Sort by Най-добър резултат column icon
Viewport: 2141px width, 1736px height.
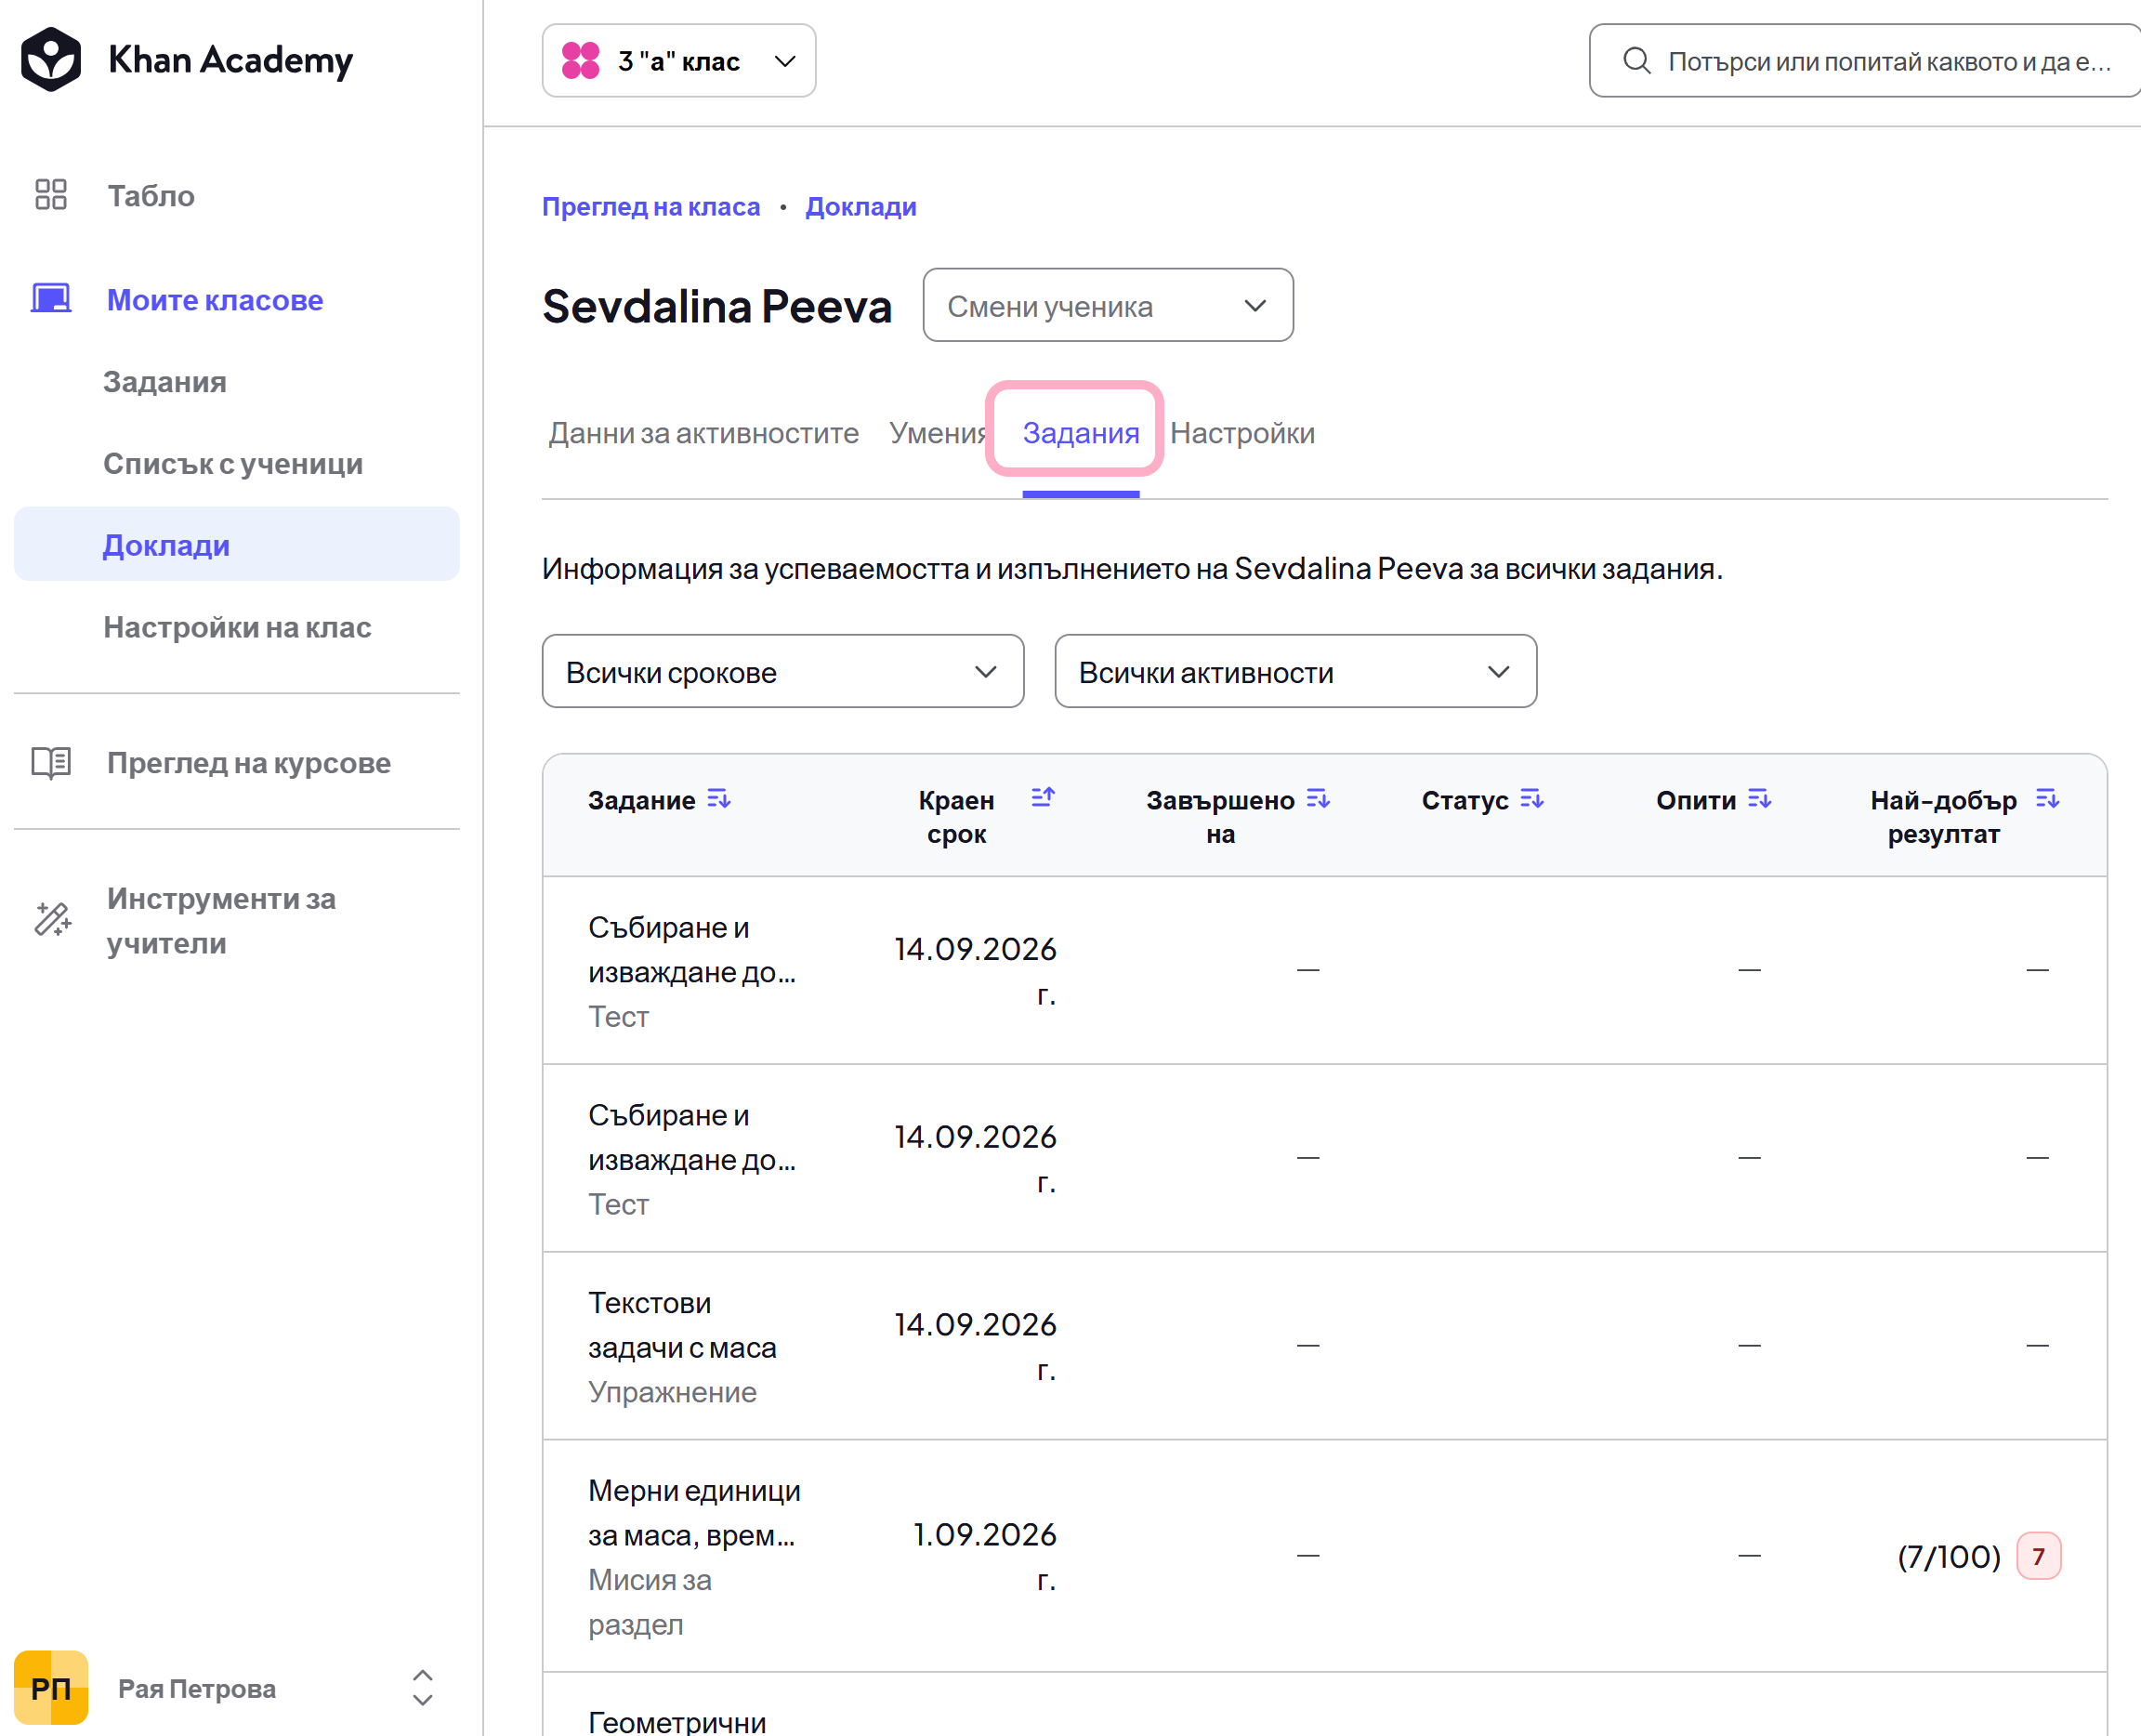click(2047, 799)
